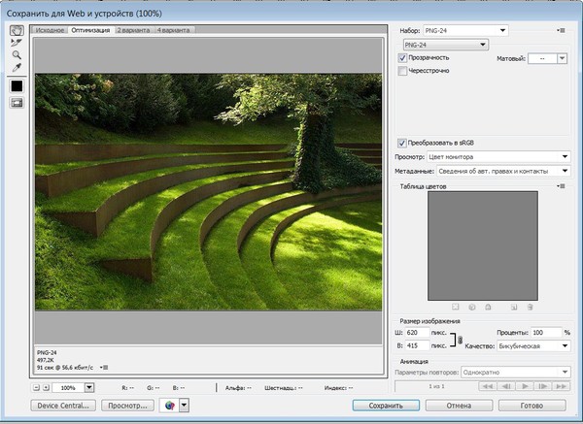The image size is (583, 424).
Task: Click the browser preview globe icon
Action: [170, 406]
